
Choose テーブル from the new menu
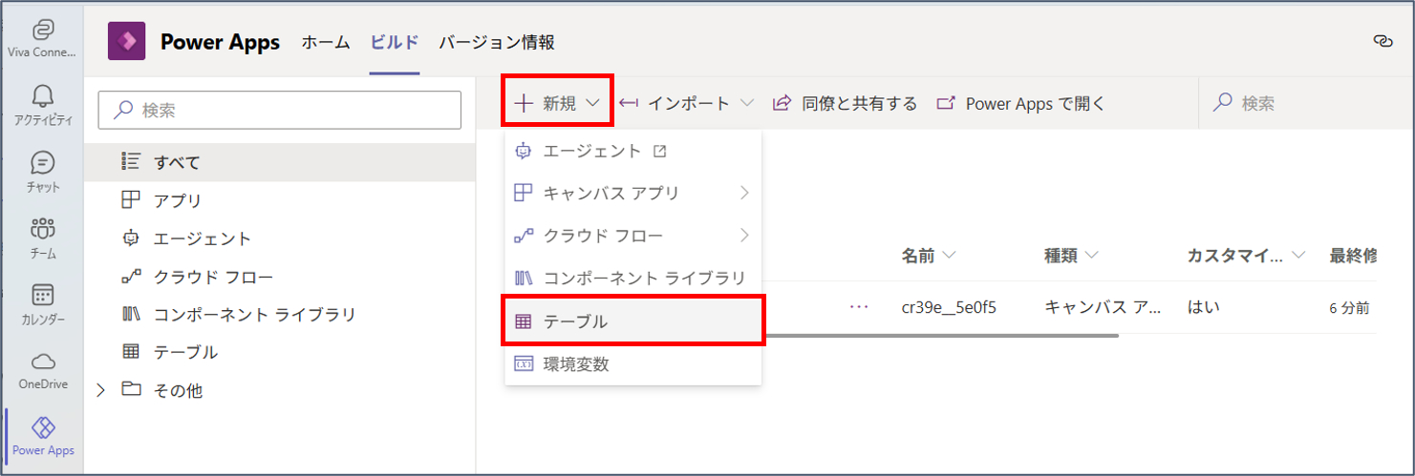[633, 321]
